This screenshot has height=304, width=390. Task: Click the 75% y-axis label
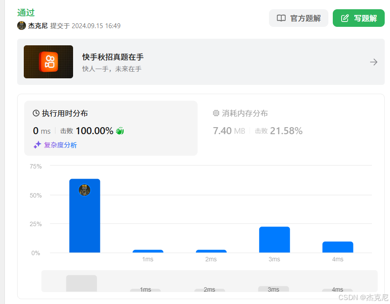pyautogui.click(x=36, y=166)
